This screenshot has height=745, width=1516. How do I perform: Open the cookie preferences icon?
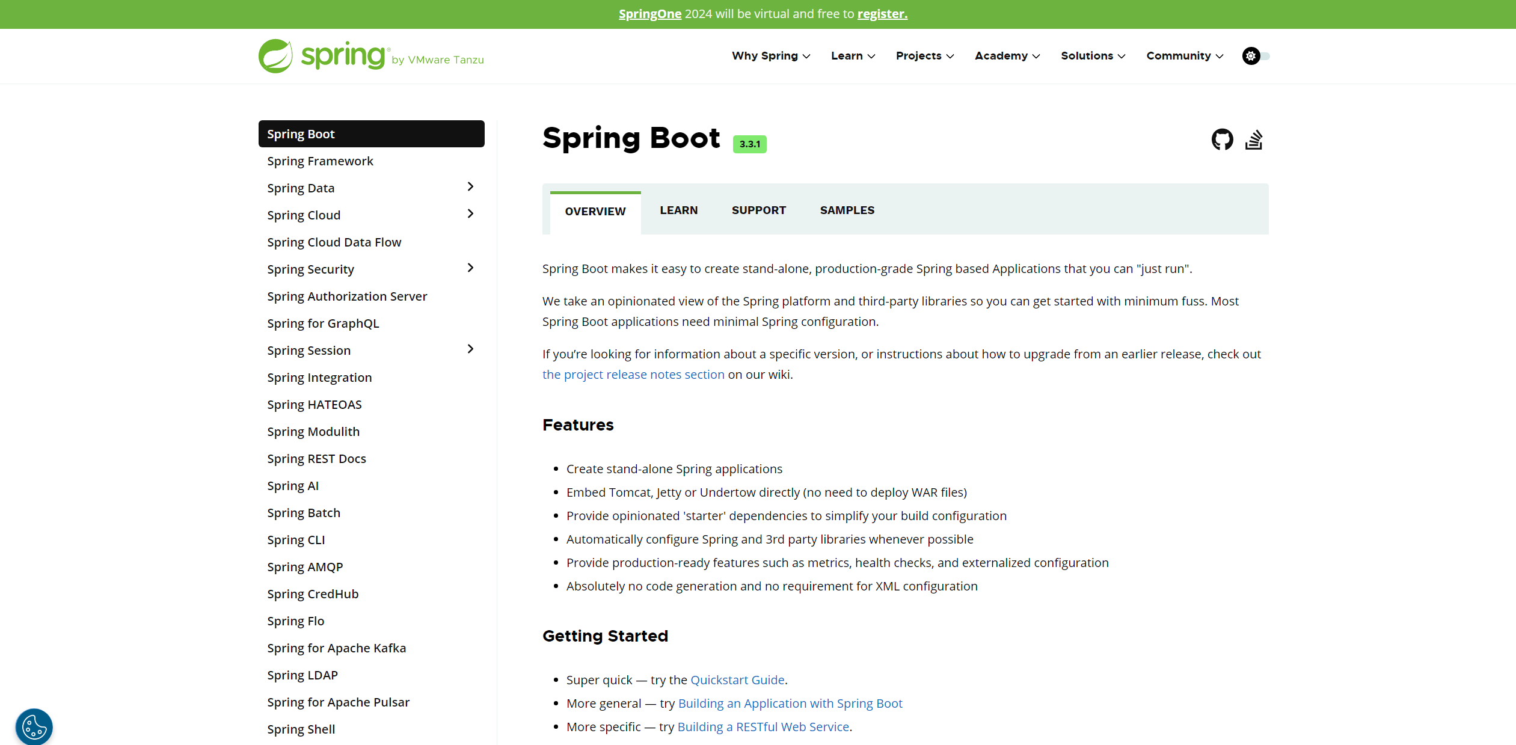tap(34, 727)
